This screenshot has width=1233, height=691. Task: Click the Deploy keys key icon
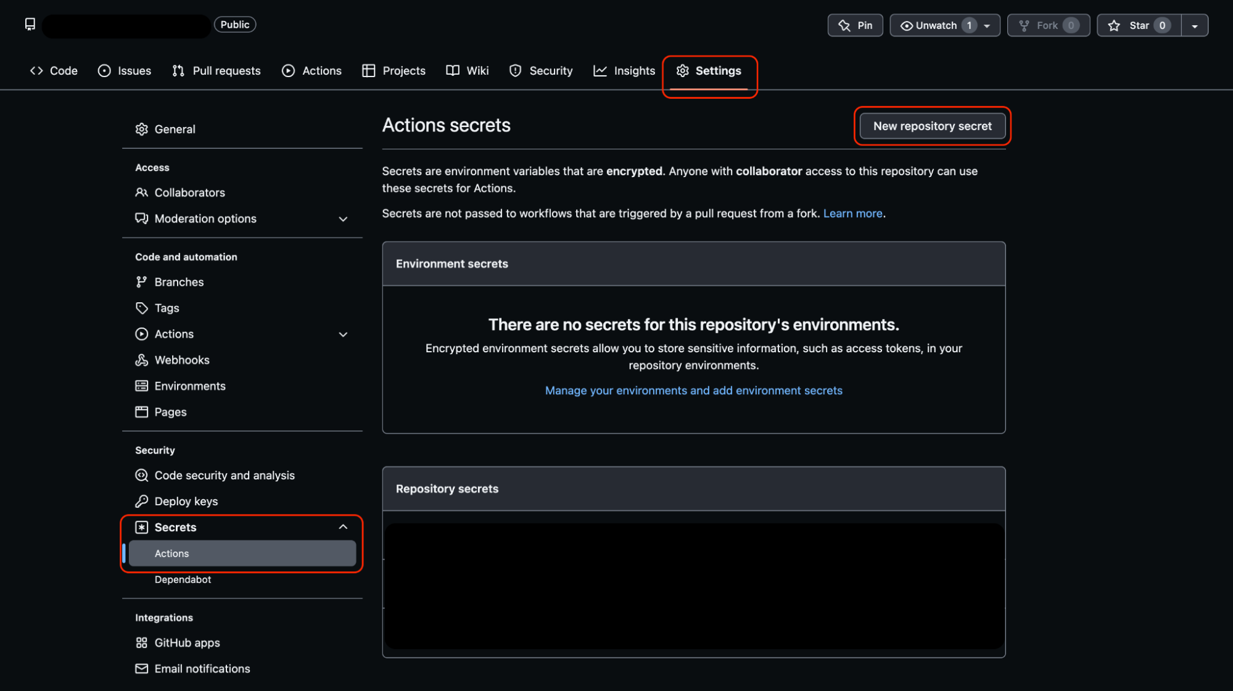pos(142,501)
